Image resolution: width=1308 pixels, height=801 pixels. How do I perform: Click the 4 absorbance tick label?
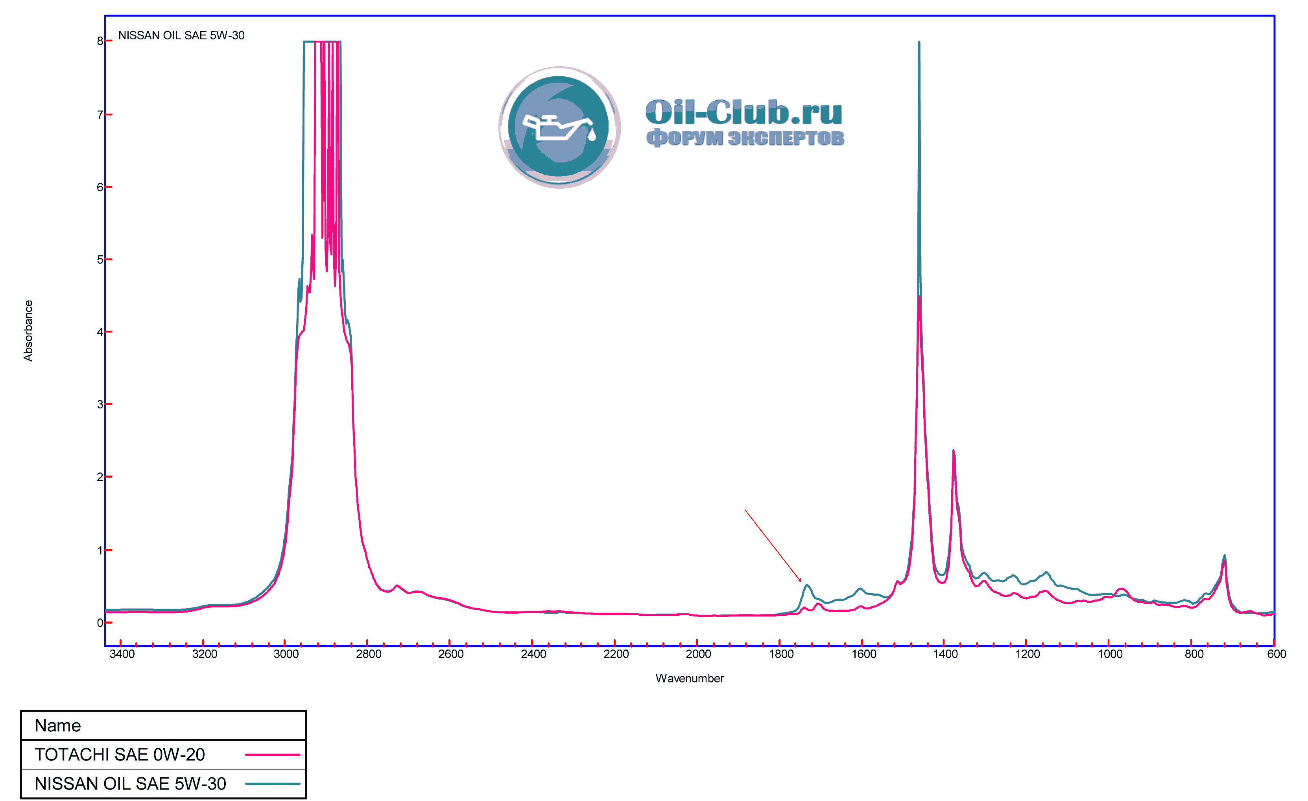100,332
